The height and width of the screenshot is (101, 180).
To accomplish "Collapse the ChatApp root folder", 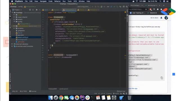I will (12, 13).
